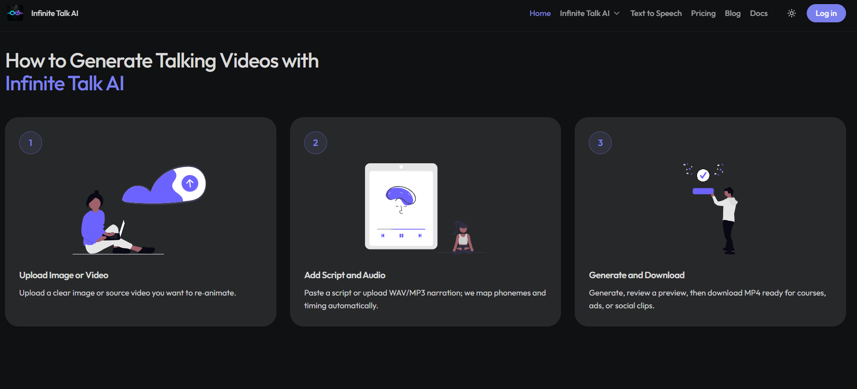Click the Upload Image or Video heading
This screenshot has width=857, height=389.
tap(64, 275)
